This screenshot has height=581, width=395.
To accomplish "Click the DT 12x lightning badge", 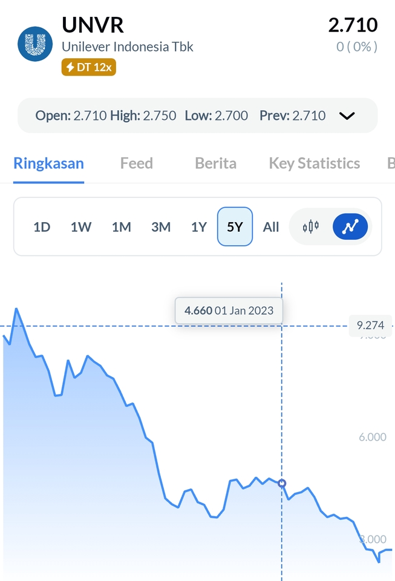I will pyautogui.click(x=88, y=68).
